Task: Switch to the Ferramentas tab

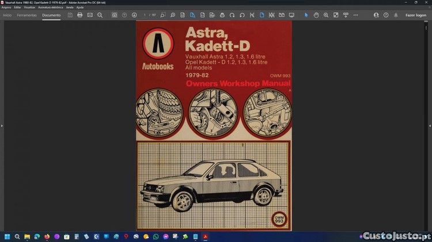Action: point(26,15)
